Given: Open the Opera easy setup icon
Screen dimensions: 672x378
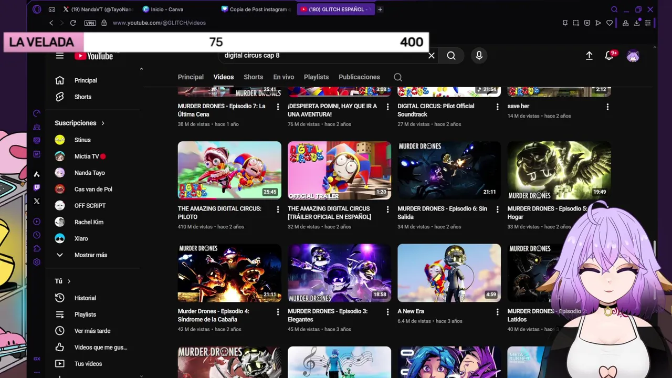Looking at the screenshot, I should tap(648, 23).
